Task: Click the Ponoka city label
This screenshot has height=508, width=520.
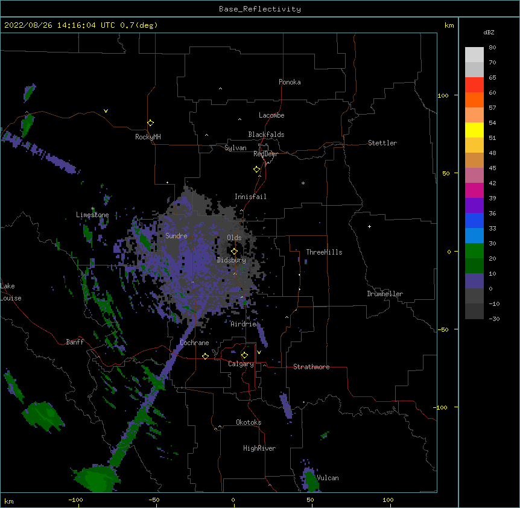Action: tap(290, 82)
